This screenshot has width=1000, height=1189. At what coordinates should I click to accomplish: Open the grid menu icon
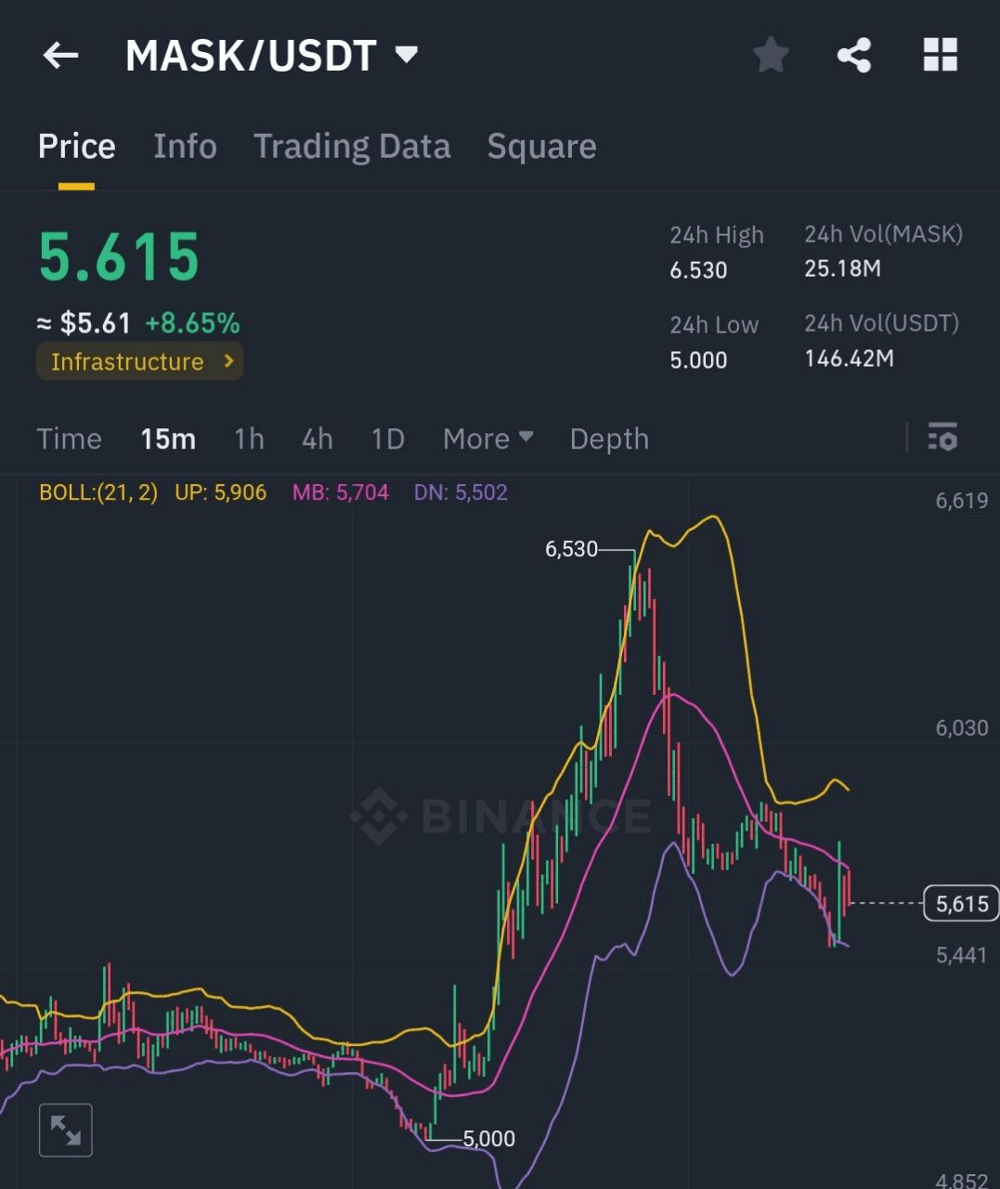pyautogui.click(x=940, y=56)
